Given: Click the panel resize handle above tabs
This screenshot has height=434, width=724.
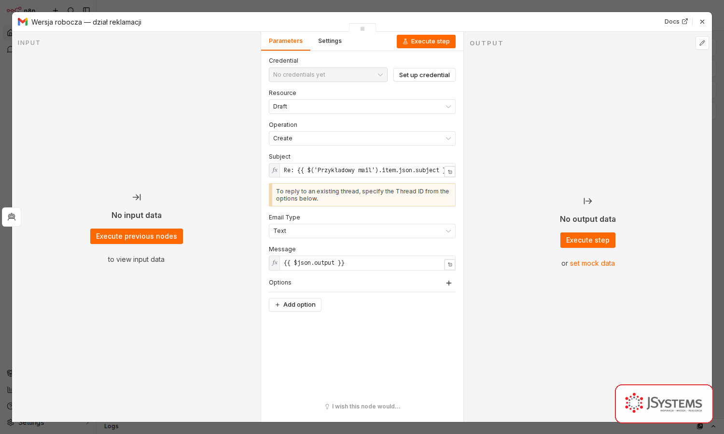Looking at the screenshot, I should 362,28.
